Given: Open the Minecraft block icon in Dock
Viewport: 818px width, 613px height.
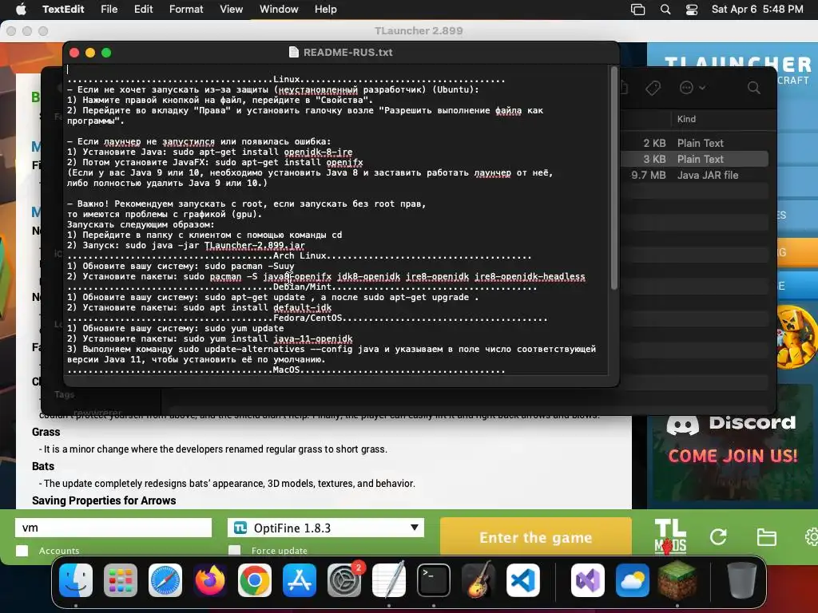Looking at the screenshot, I should (677, 580).
